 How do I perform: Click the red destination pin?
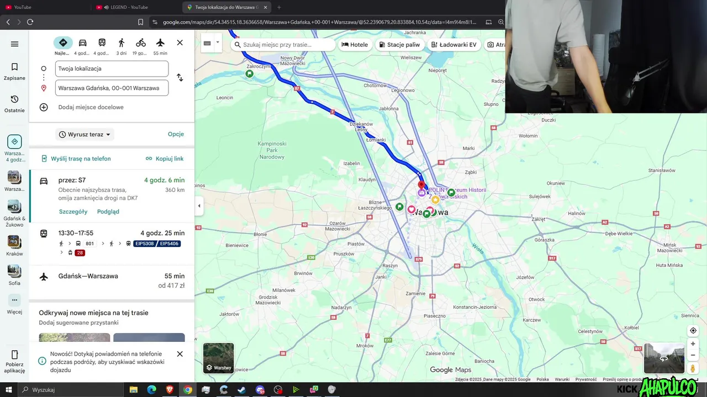[421, 185]
